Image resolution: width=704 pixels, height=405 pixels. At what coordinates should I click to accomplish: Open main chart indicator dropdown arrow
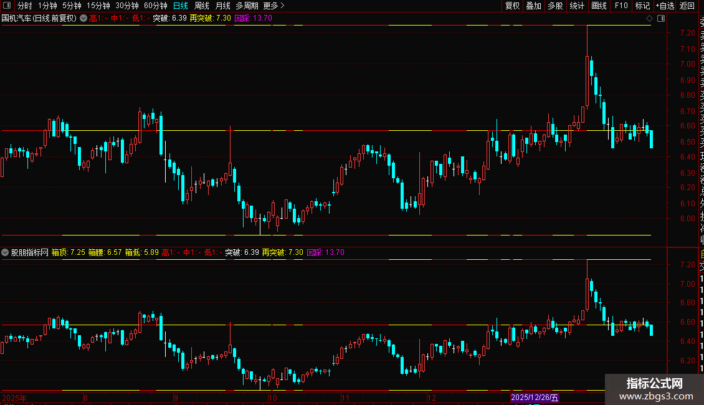[x=83, y=19]
